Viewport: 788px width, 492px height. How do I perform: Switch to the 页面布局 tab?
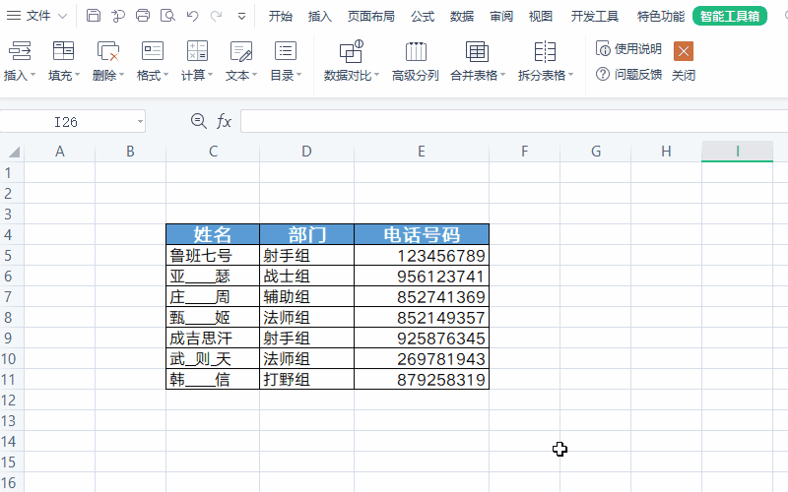(371, 17)
